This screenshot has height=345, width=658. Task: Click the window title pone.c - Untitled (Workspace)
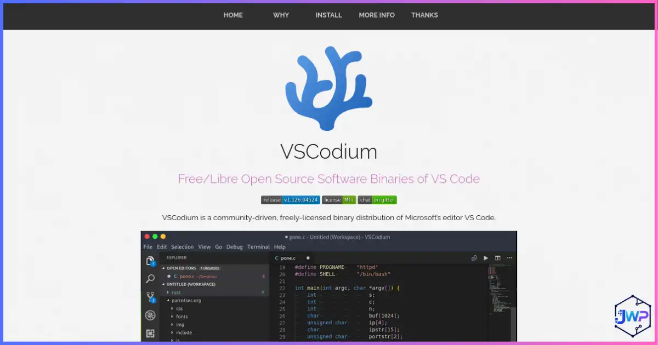point(338,237)
